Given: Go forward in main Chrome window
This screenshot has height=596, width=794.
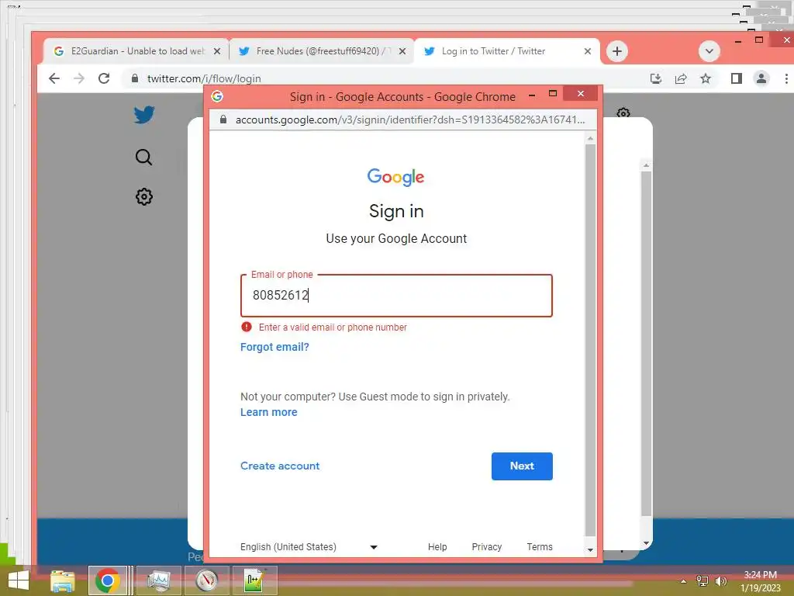Looking at the screenshot, I should pyautogui.click(x=79, y=78).
